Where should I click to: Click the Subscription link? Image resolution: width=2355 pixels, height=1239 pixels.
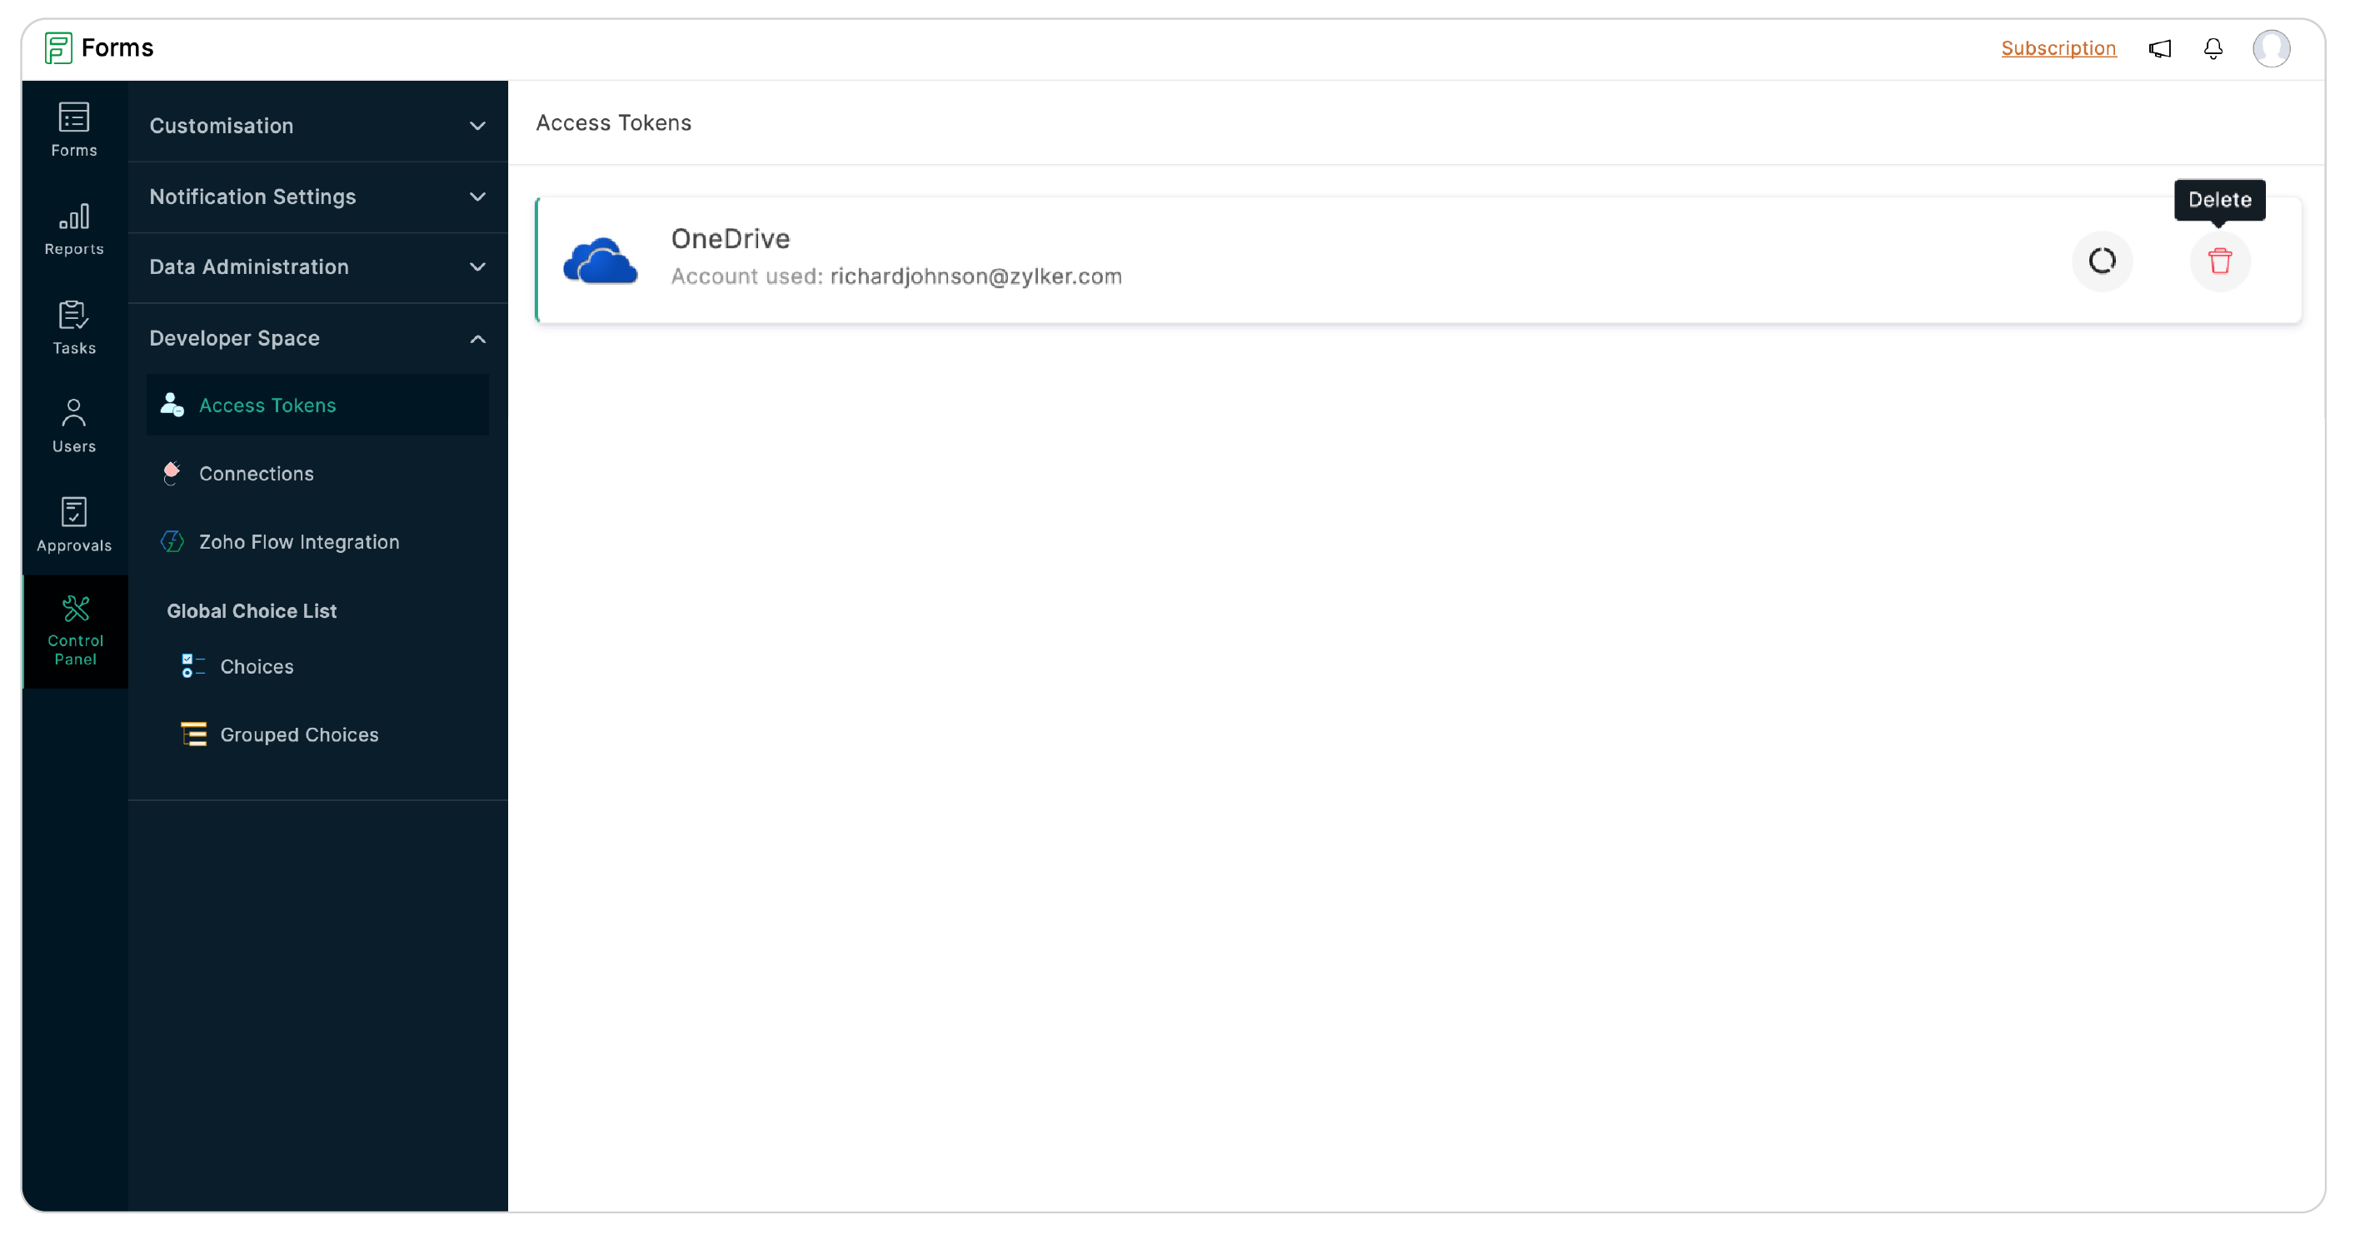pos(2058,48)
